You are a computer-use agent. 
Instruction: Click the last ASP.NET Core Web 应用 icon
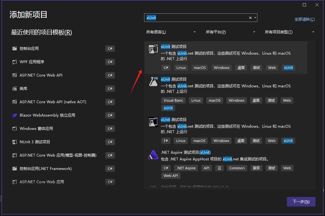click(x=15, y=182)
